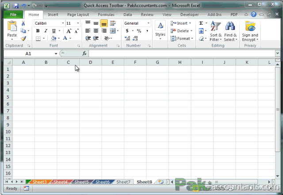
Task: Click Sign and Encrypt button
Action: tap(250, 31)
